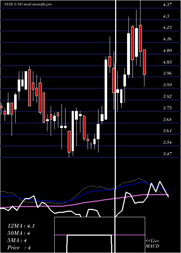Click the last red candlestick on the right
This screenshot has width=181, height=253.
tap(144, 62)
